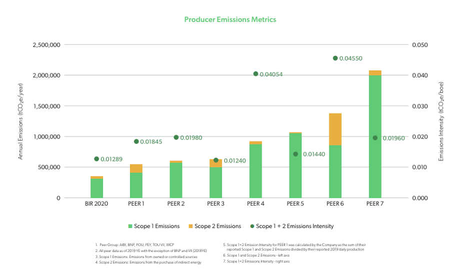This screenshot has width=469, height=278.
Task: Click the PEER 7 intensity dot at 0.01960
Action: [x=375, y=138]
